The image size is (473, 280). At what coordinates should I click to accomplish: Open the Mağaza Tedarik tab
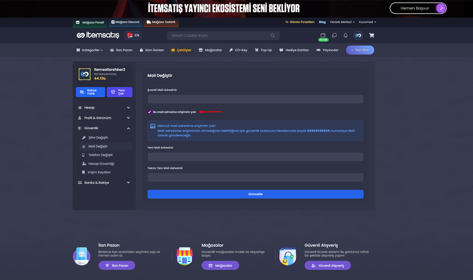pos(161,22)
